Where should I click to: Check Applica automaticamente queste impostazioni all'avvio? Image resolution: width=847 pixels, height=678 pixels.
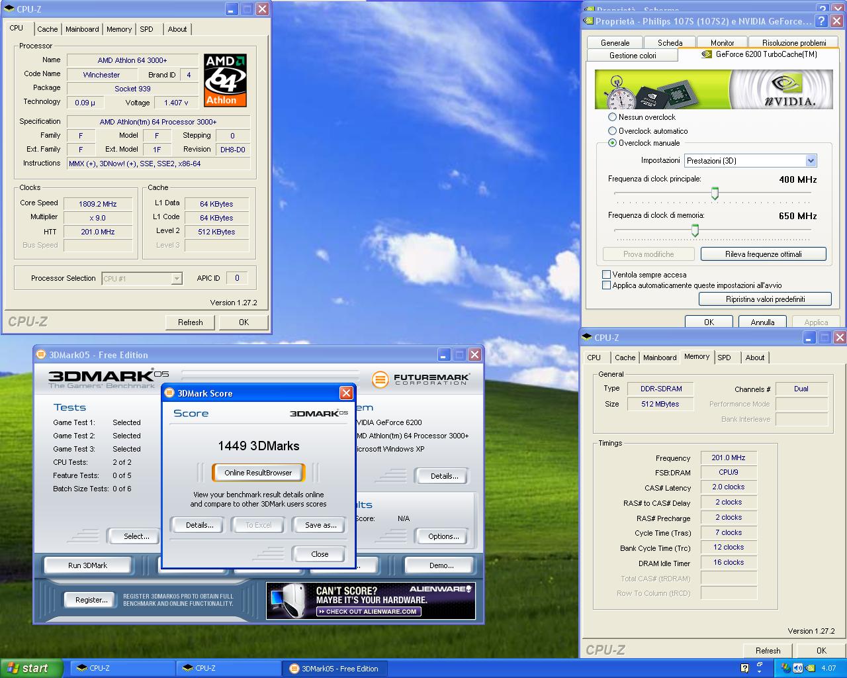pyautogui.click(x=606, y=285)
